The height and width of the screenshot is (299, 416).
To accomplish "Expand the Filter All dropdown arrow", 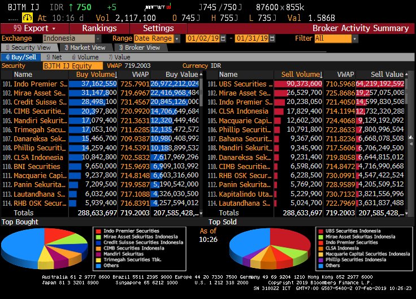I will 355,39.
